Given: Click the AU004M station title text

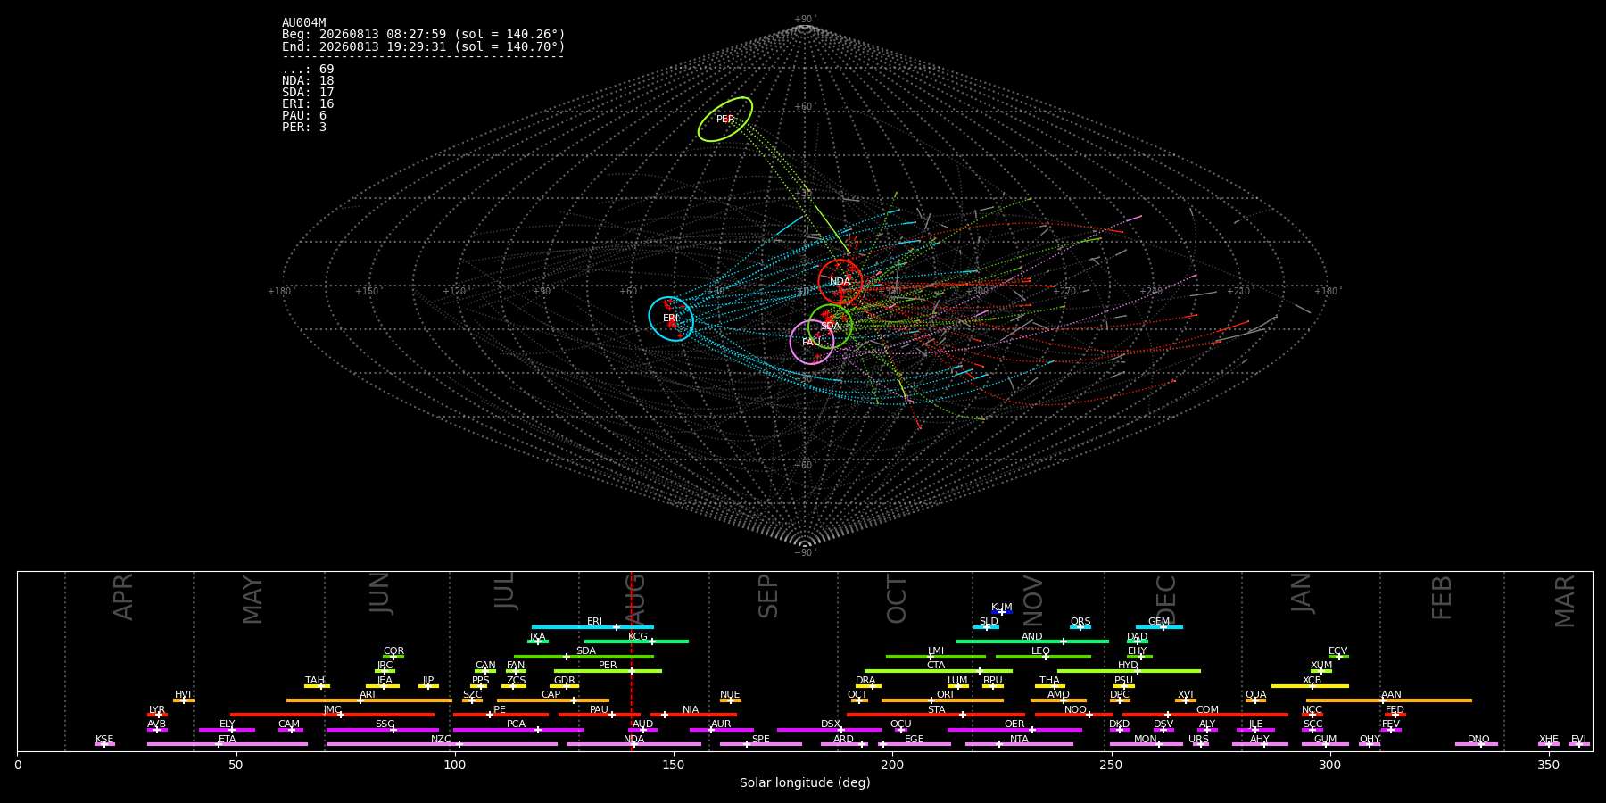Looking at the screenshot, I should click(304, 23).
